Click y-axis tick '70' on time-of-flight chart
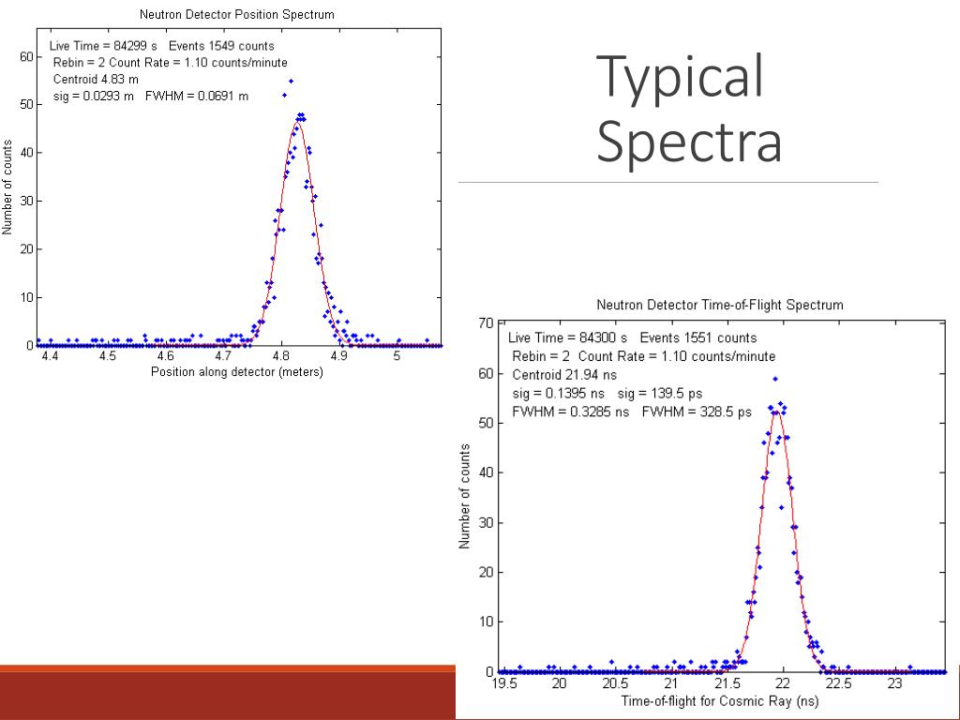Image resolution: width=960 pixels, height=720 pixels. 487,322
